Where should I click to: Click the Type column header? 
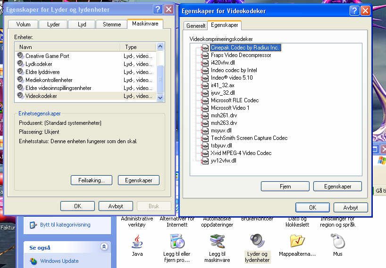(138, 47)
